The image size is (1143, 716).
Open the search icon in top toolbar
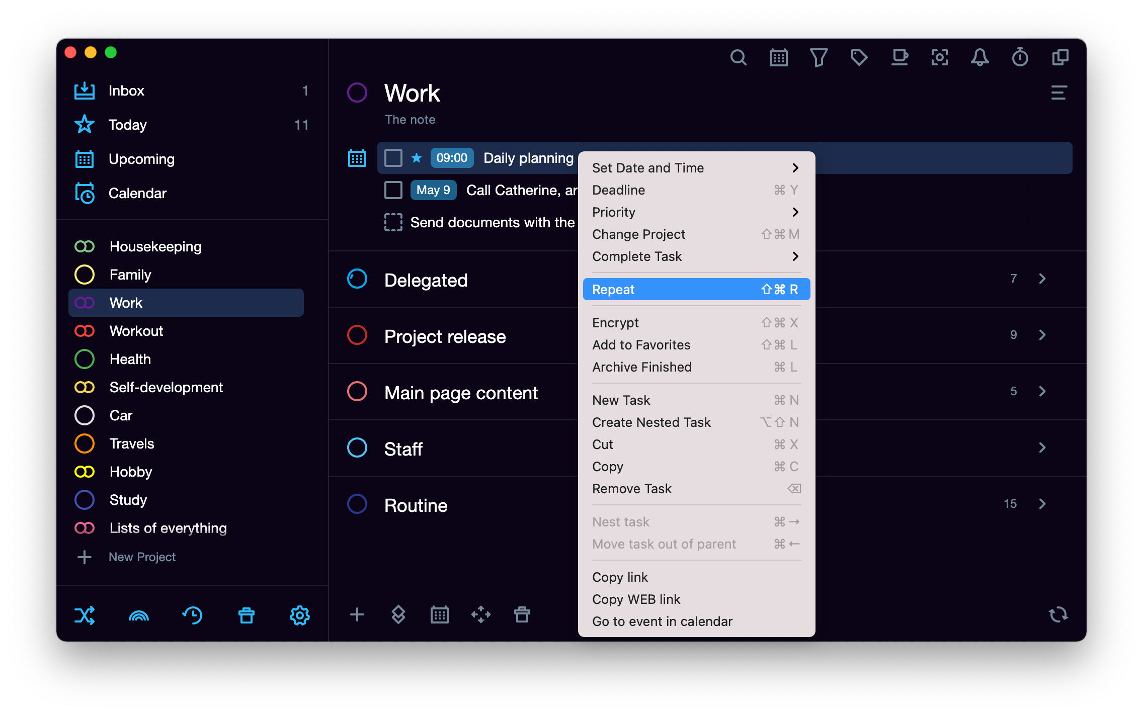pos(738,58)
